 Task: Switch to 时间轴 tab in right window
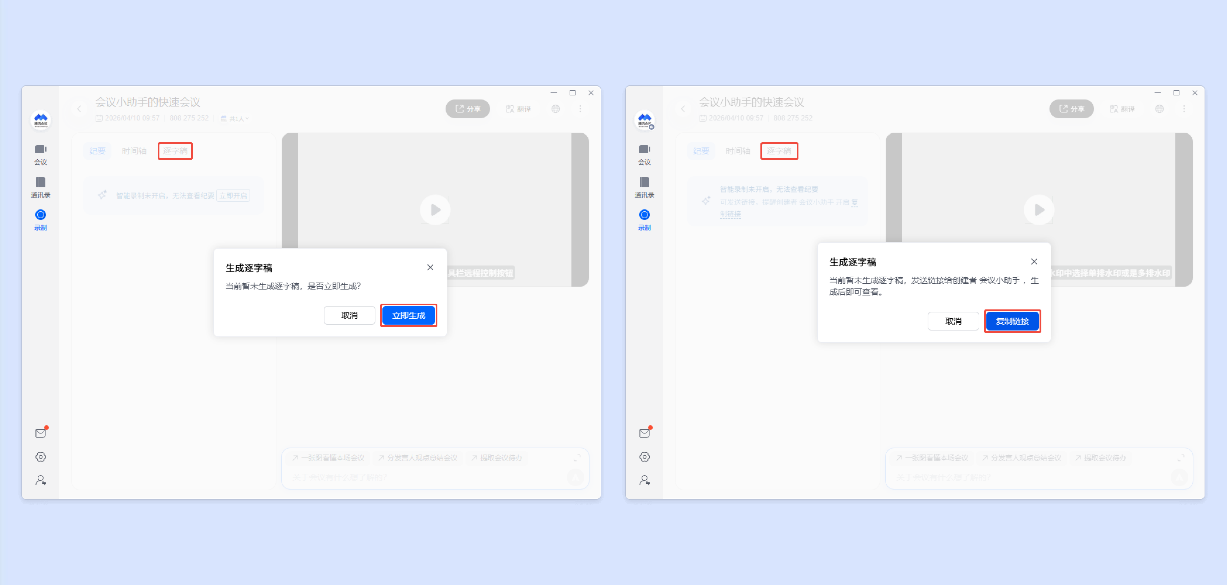[x=738, y=151]
